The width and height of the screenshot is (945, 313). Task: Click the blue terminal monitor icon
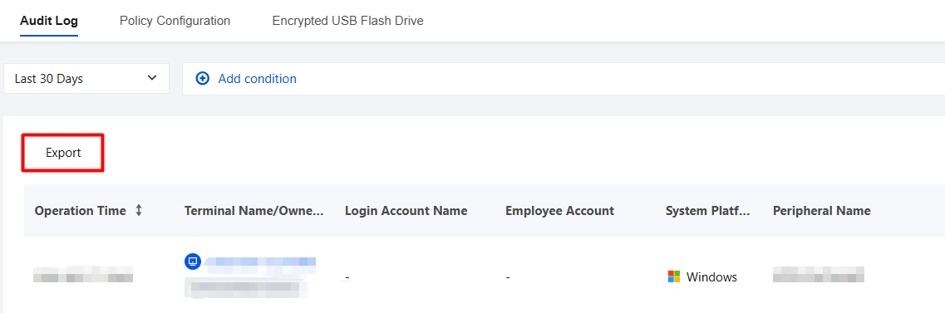point(193,262)
